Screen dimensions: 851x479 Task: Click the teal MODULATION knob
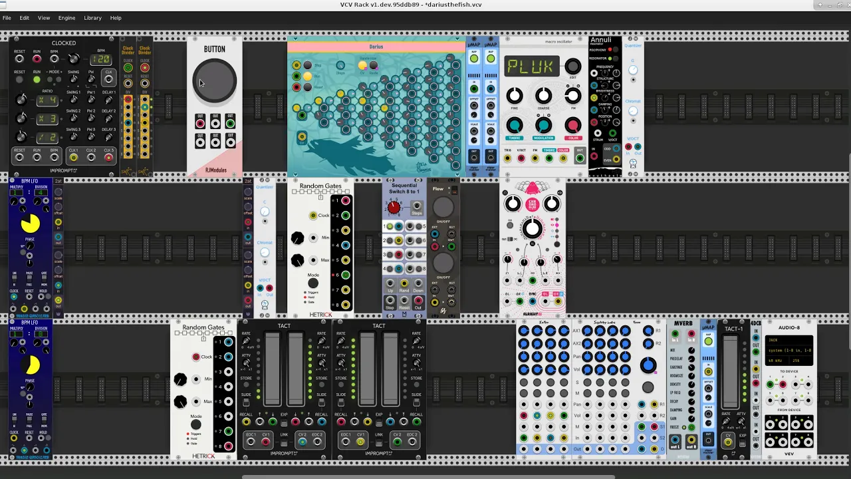[543, 125]
